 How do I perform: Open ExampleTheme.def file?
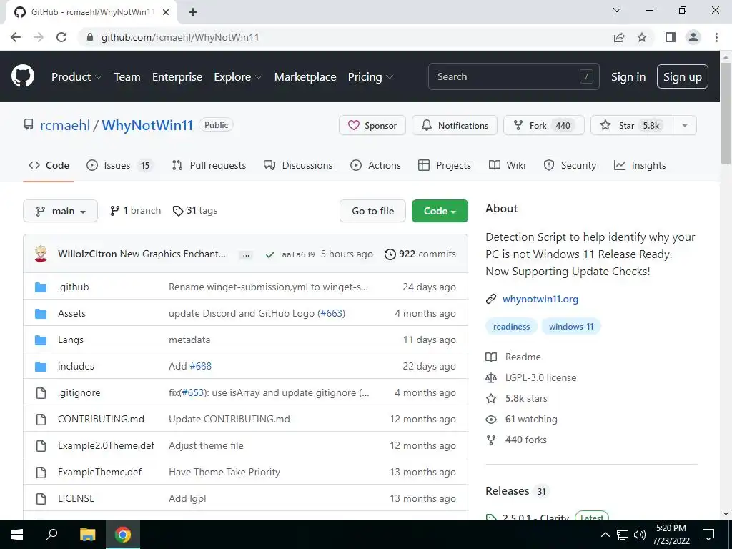pos(99,472)
